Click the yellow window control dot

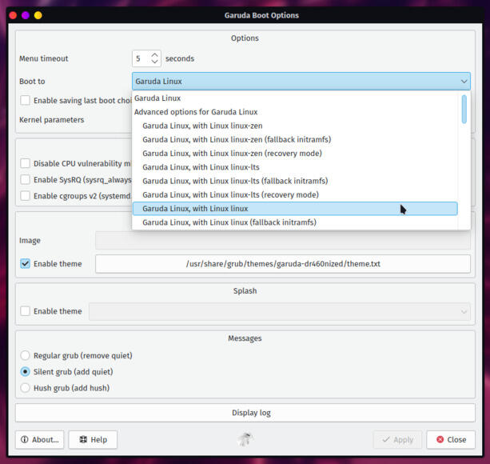tap(38, 15)
